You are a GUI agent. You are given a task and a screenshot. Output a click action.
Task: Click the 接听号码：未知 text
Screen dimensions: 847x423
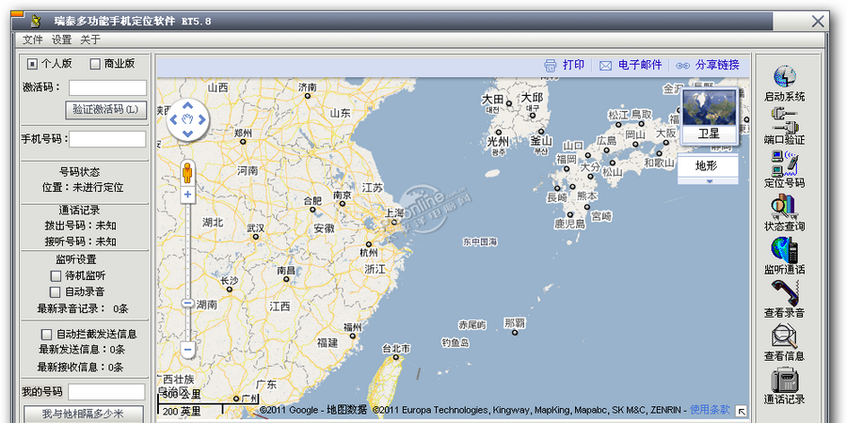pos(81,242)
